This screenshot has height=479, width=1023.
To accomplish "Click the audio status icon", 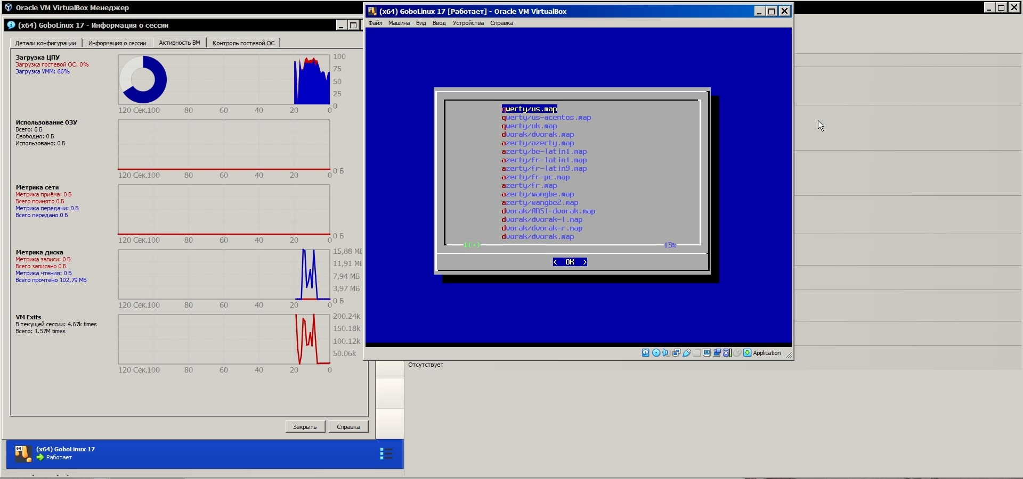I will [666, 353].
